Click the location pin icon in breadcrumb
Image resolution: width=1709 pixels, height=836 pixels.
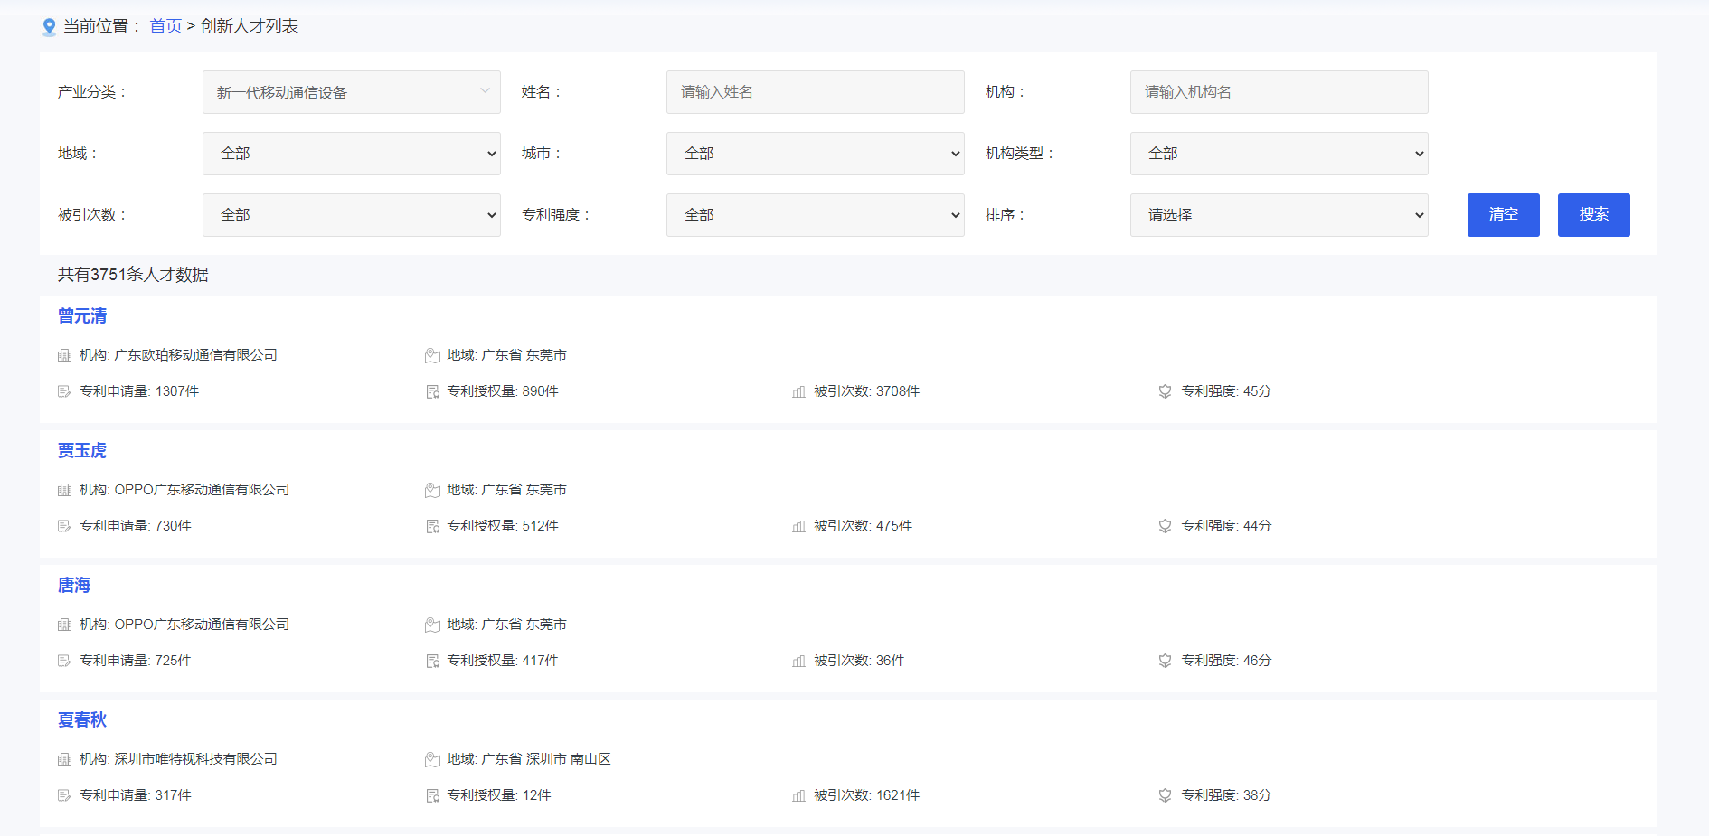tap(49, 27)
